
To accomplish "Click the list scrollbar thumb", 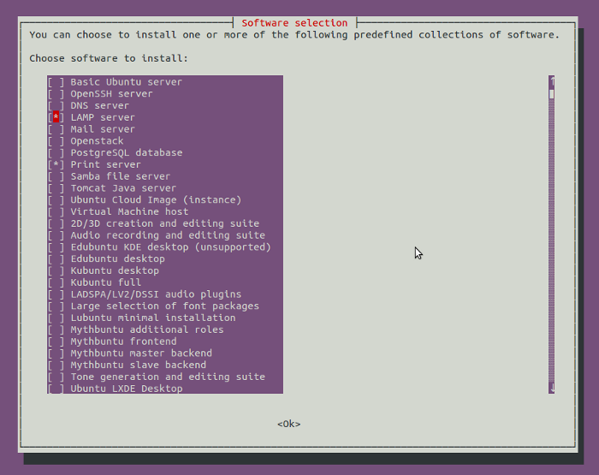I will pyautogui.click(x=551, y=93).
